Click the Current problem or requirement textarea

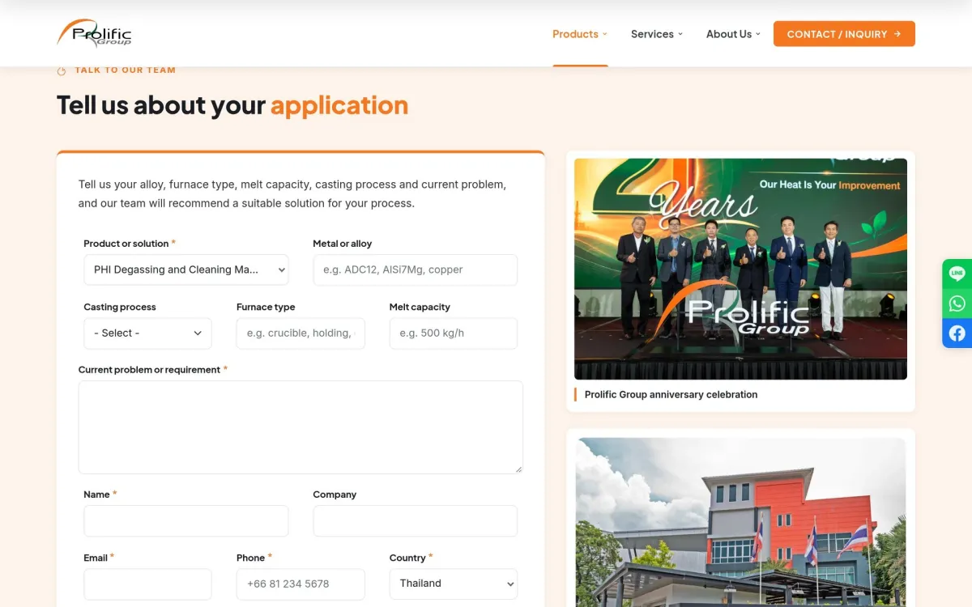pos(301,427)
